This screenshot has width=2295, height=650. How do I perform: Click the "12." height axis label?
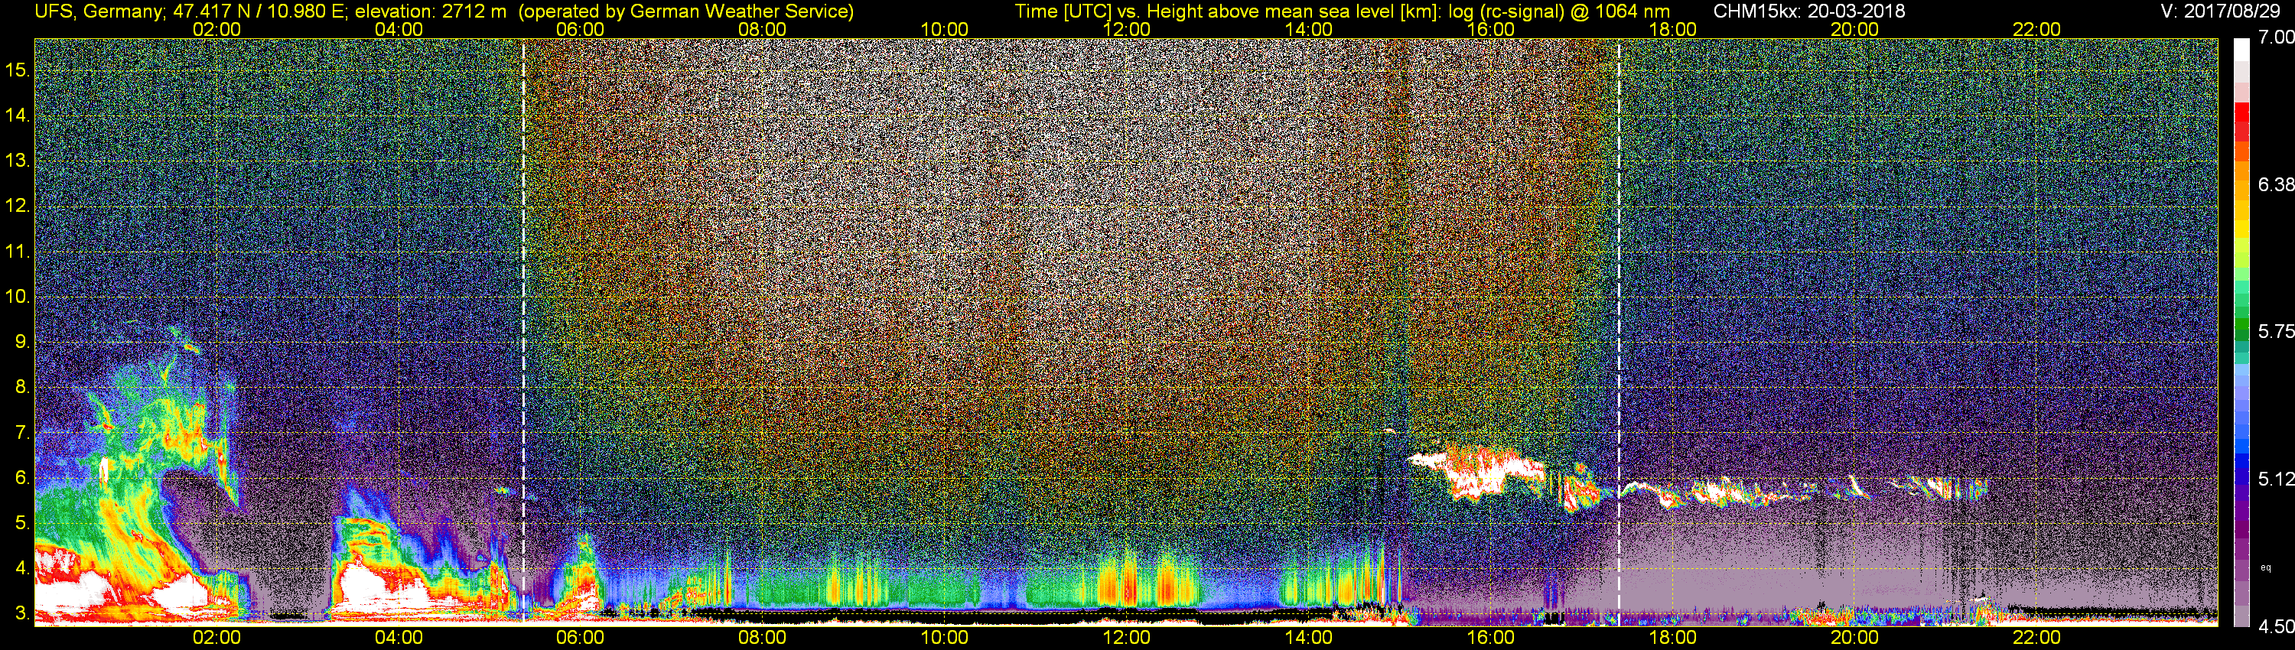[18, 206]
